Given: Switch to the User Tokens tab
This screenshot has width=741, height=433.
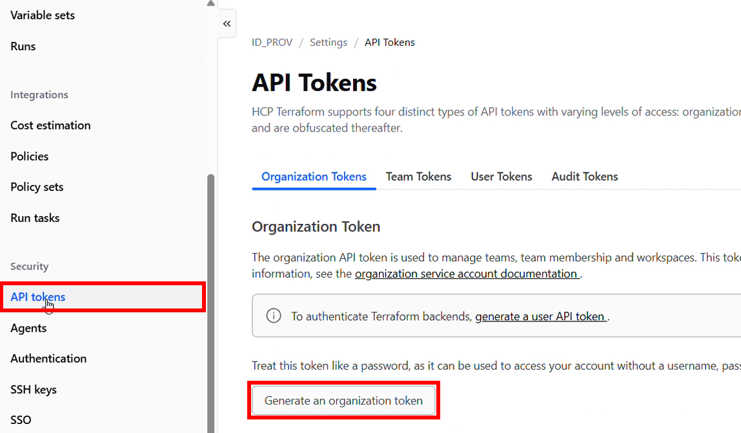Looking at the screenshot, I should coord(502,176).
